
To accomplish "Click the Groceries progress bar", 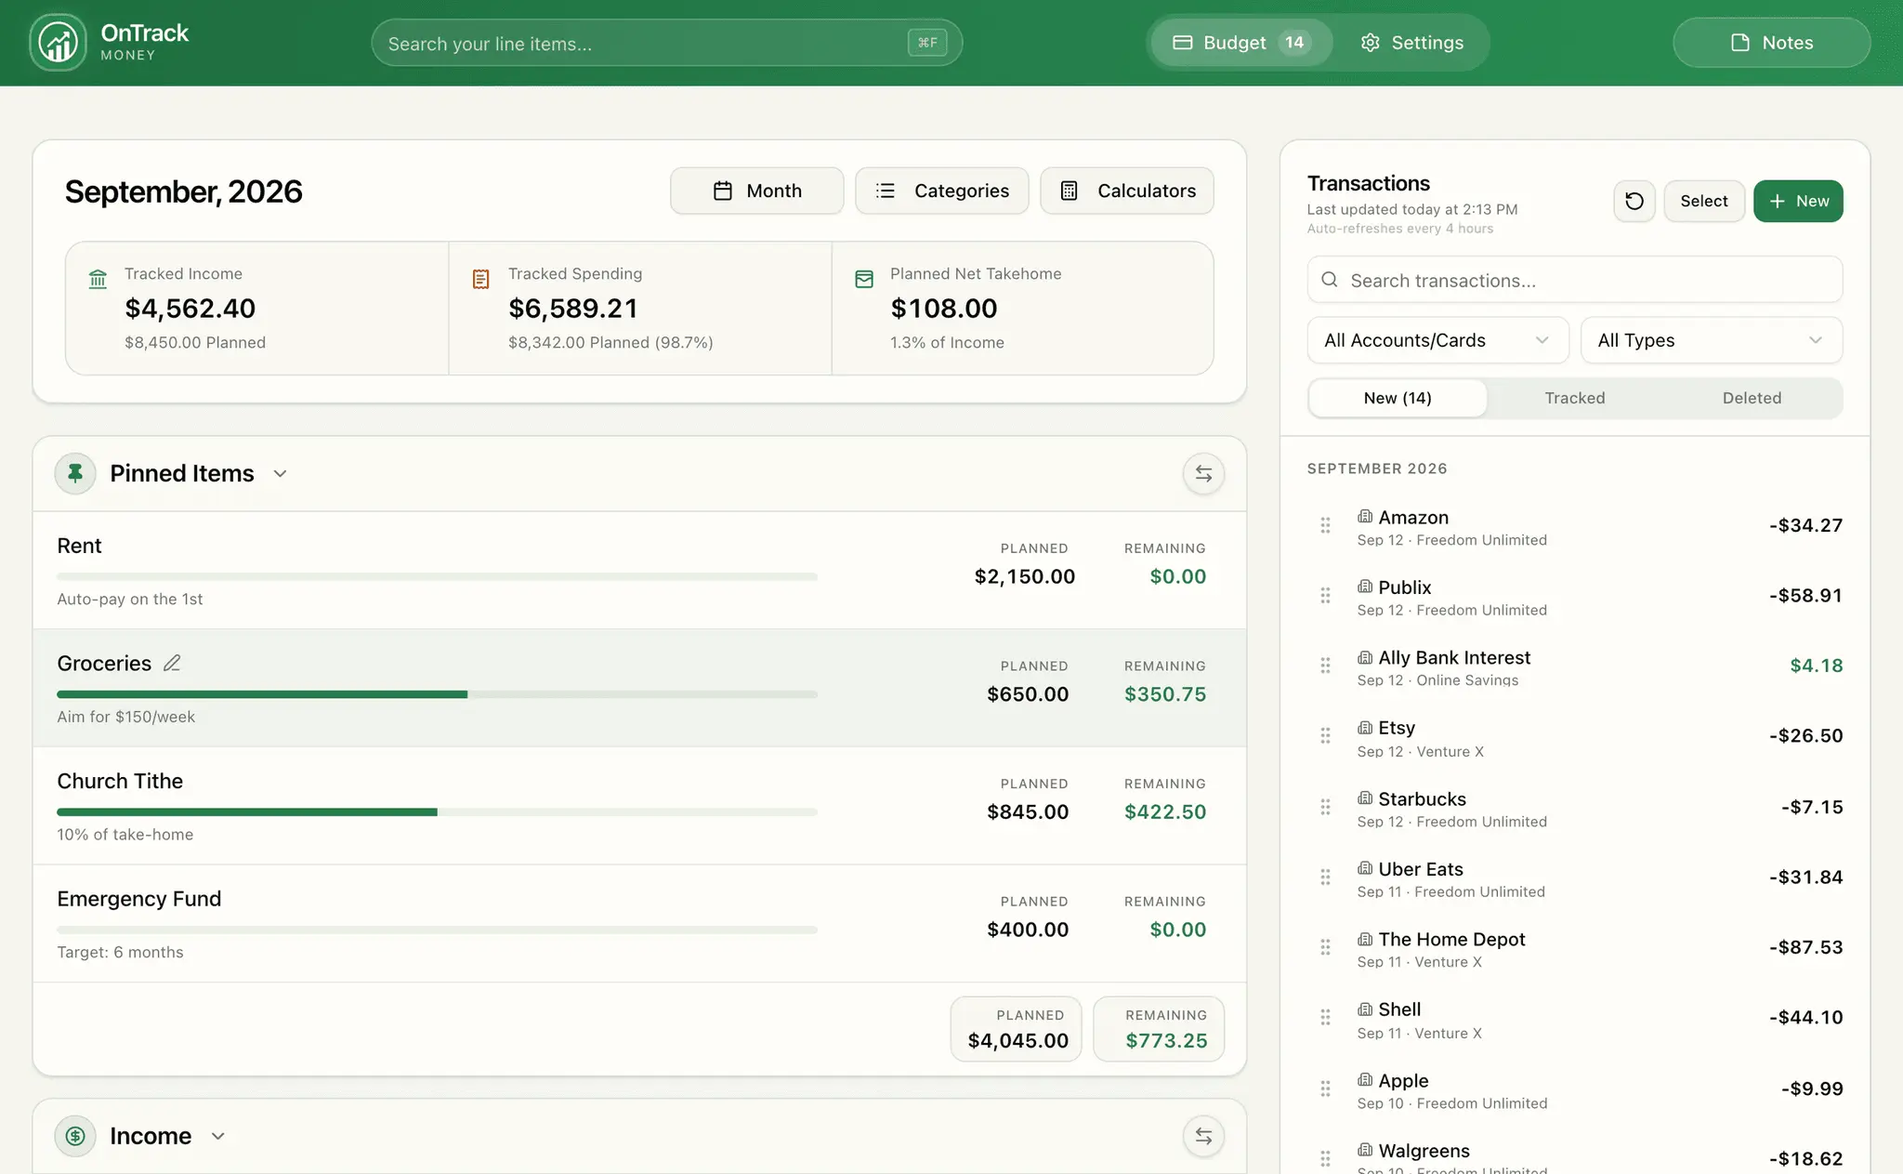I will [437, 694].
